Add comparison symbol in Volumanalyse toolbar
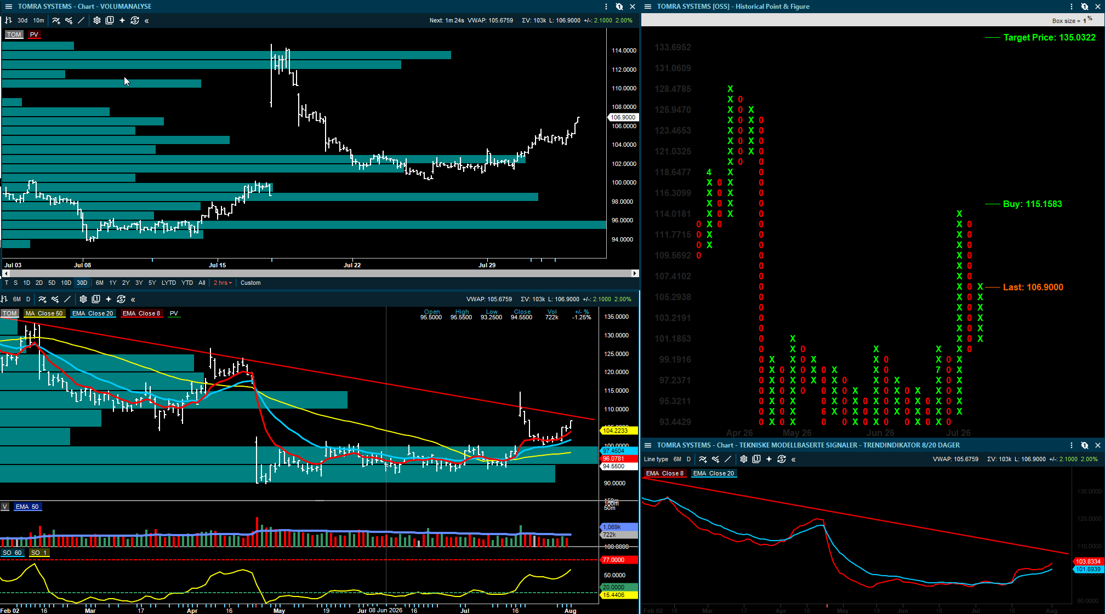This screenshot has width=1105, height=614. click(x=69, y=20)
